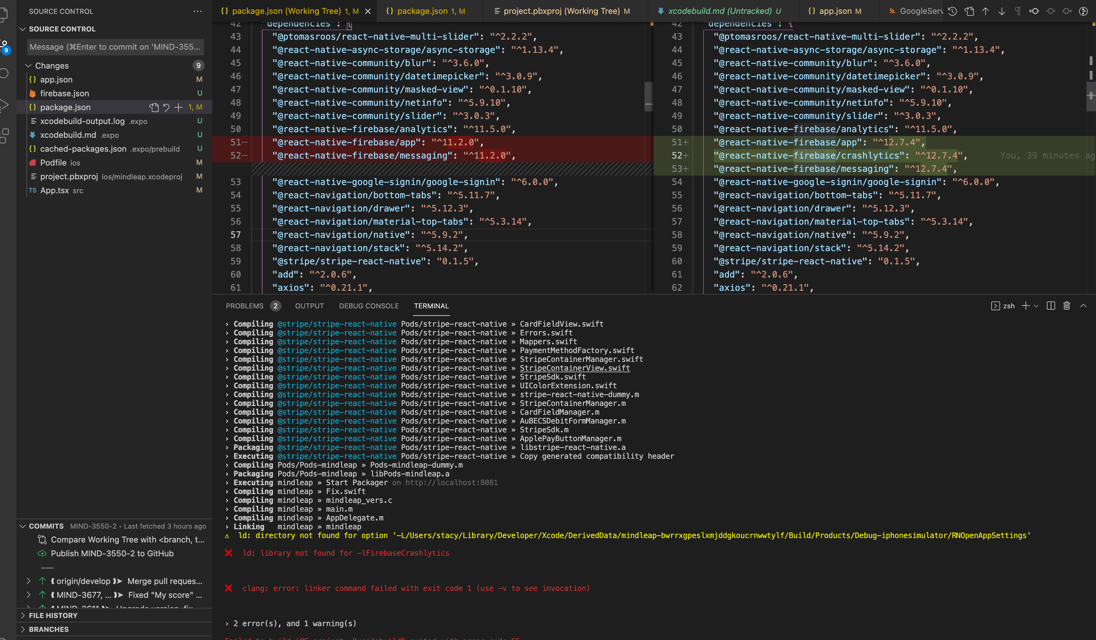Switch to the DEBUG CONSOLE panel tab
Viewport: 1096px width, 640px height.
tap(369, 306)
